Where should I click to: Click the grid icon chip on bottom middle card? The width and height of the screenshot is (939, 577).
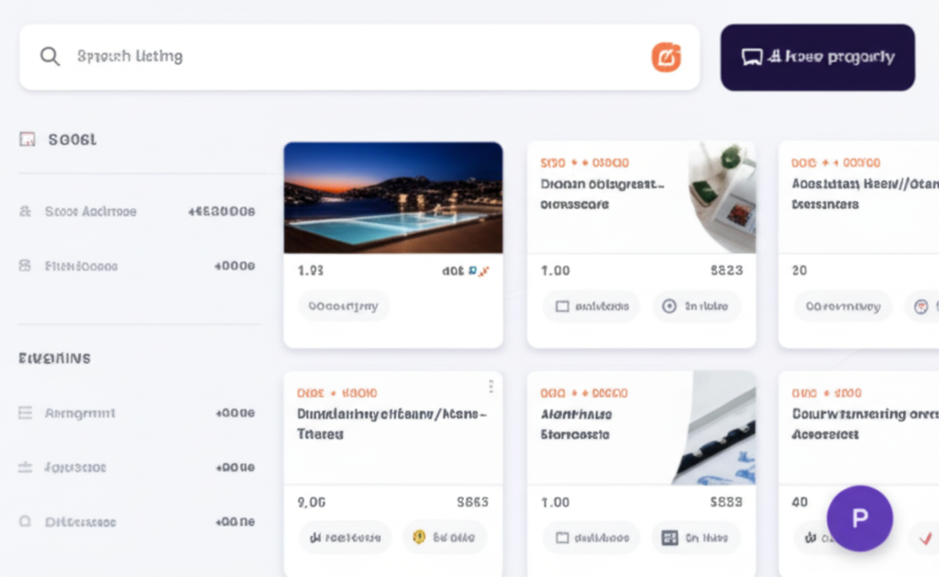tap(695, 538)
